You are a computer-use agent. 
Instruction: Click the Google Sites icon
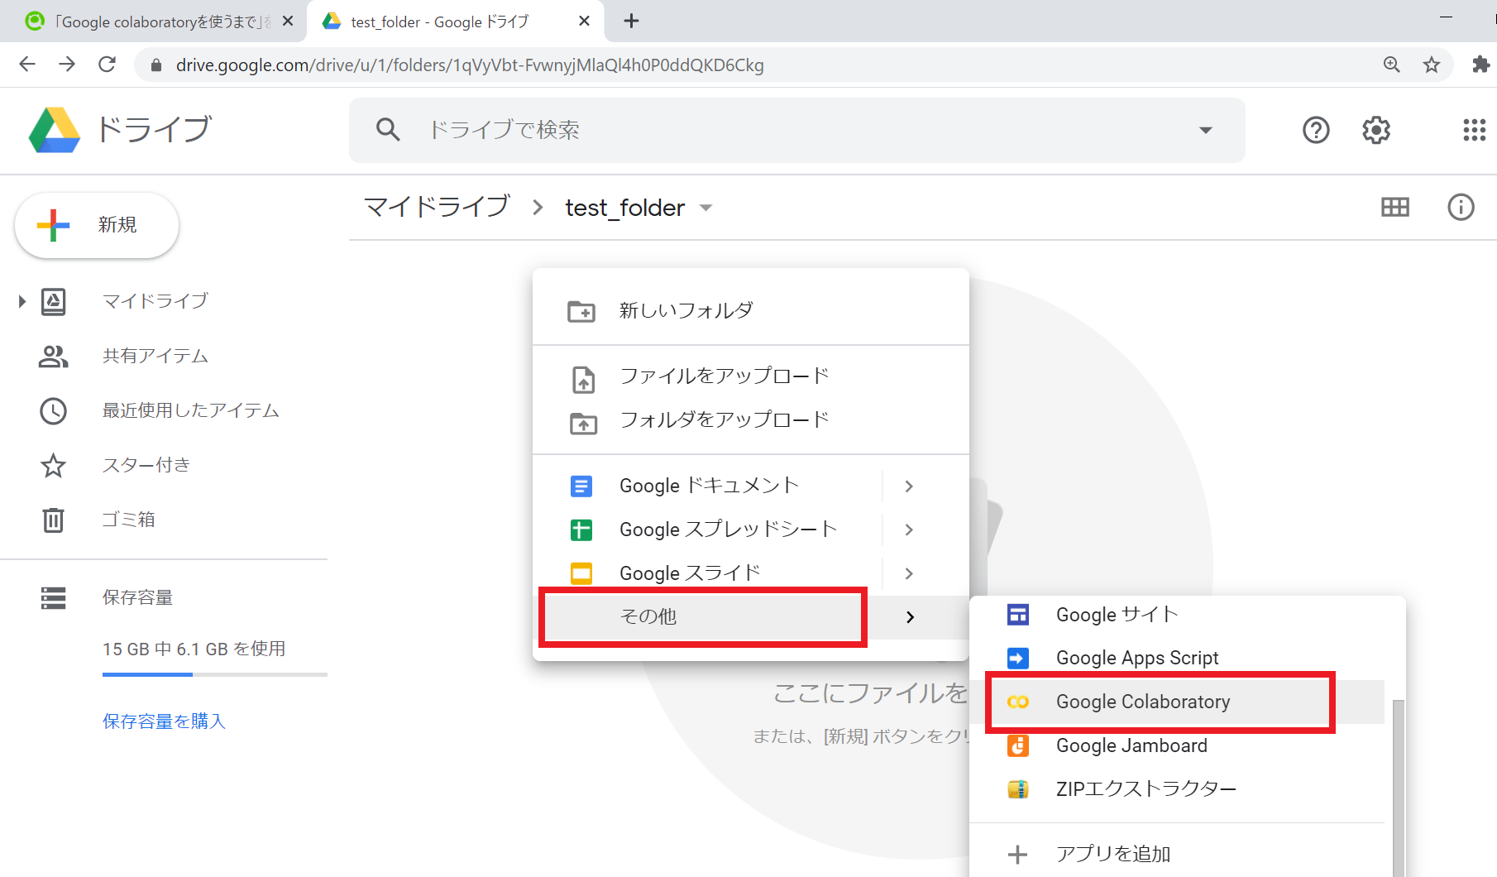click(1018, 615)
